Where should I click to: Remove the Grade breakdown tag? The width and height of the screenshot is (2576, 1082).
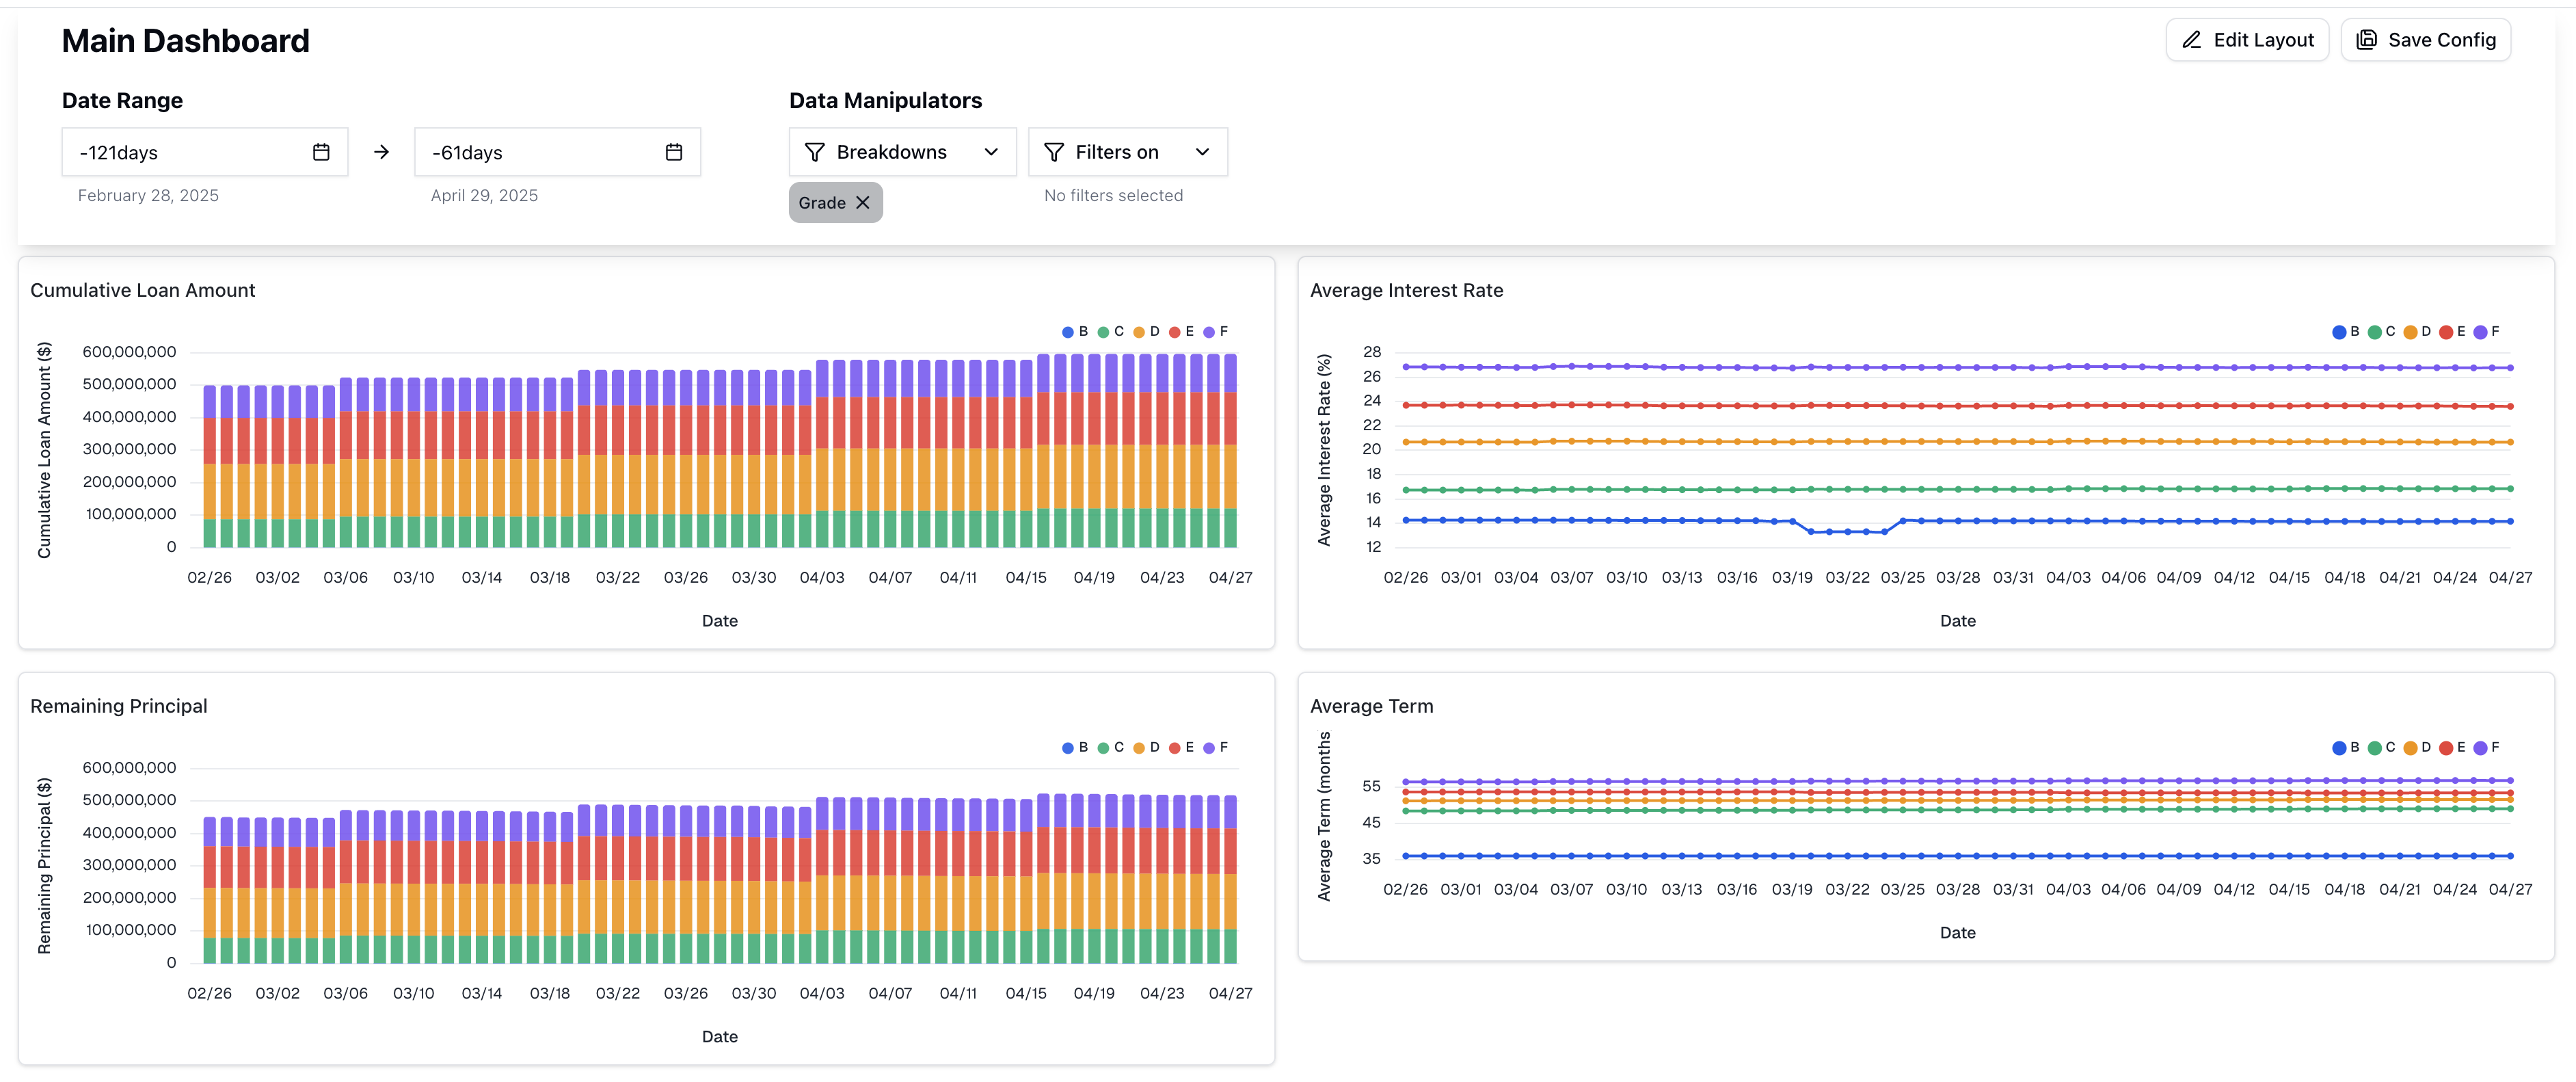click(863, 203)
